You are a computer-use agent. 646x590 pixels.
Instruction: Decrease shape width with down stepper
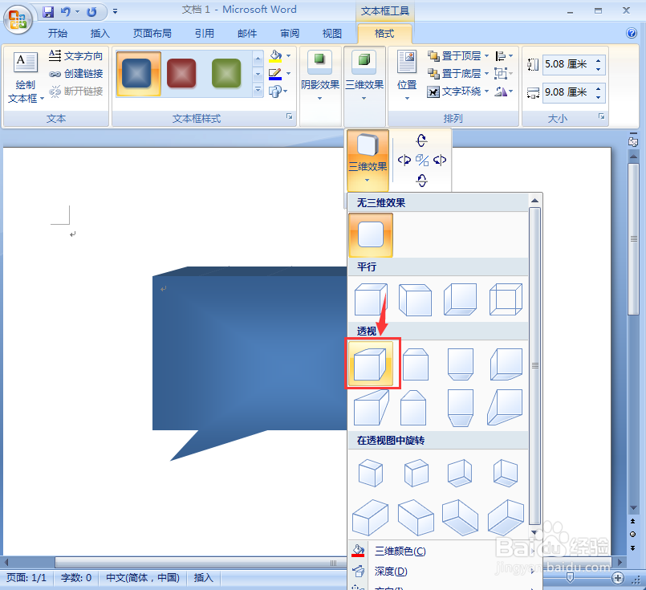coord(598,97)
